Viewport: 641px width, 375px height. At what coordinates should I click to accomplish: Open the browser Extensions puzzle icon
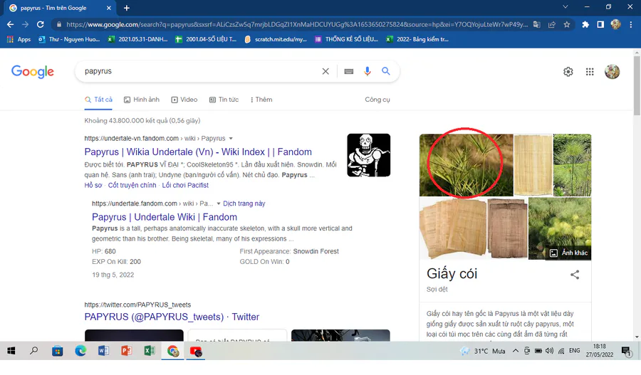point(585,24)
